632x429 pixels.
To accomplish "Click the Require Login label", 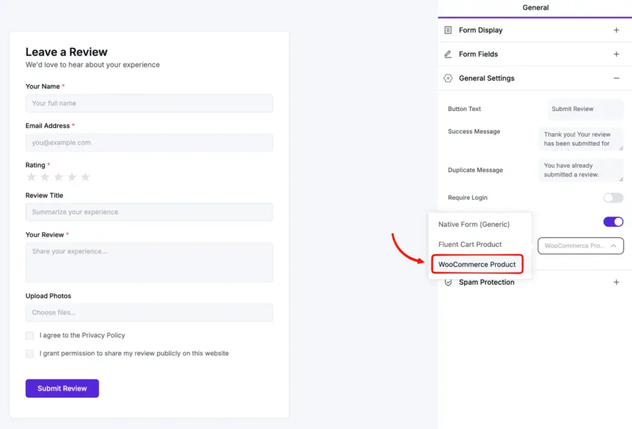I will click(x=468, y=198).
